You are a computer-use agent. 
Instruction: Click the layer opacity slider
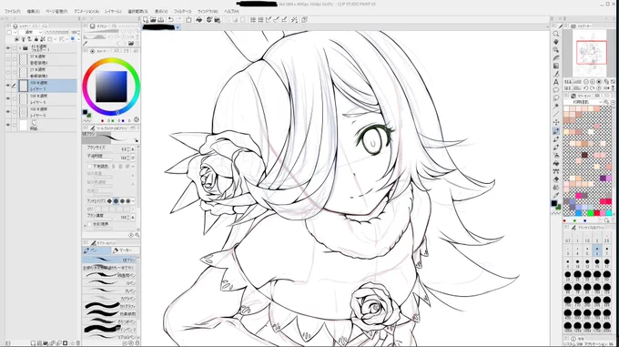point(57,32)
